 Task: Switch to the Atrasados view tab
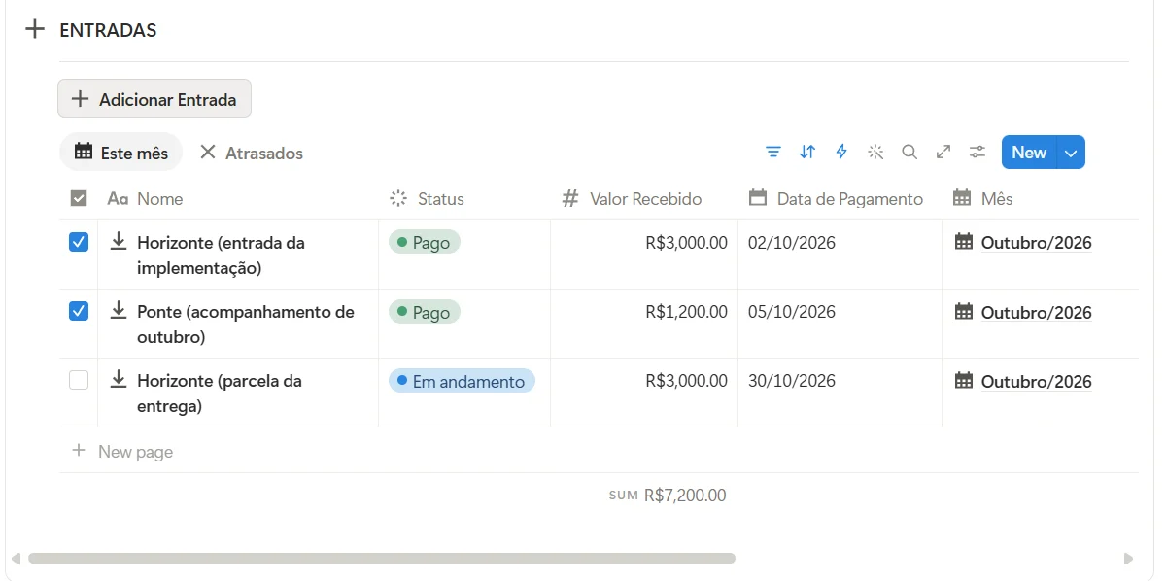pyautogui.click(x=252, y=153)
